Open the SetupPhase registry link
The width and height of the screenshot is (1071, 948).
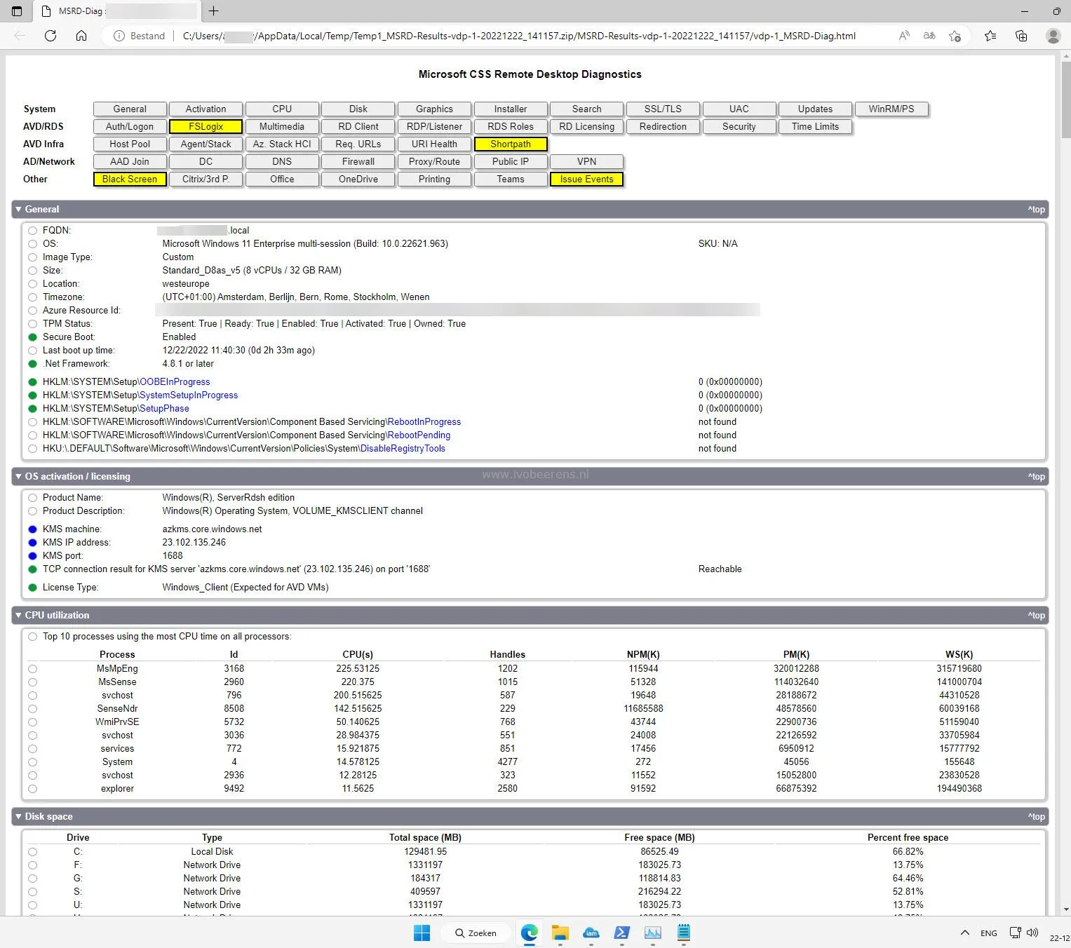[x=164, y=409]
